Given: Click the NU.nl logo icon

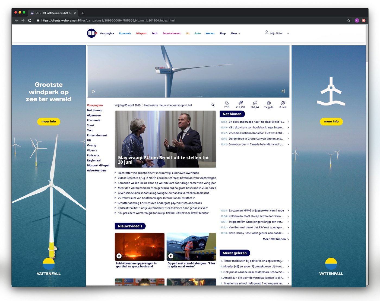Looking at the screenshot, I should [92, 33].
